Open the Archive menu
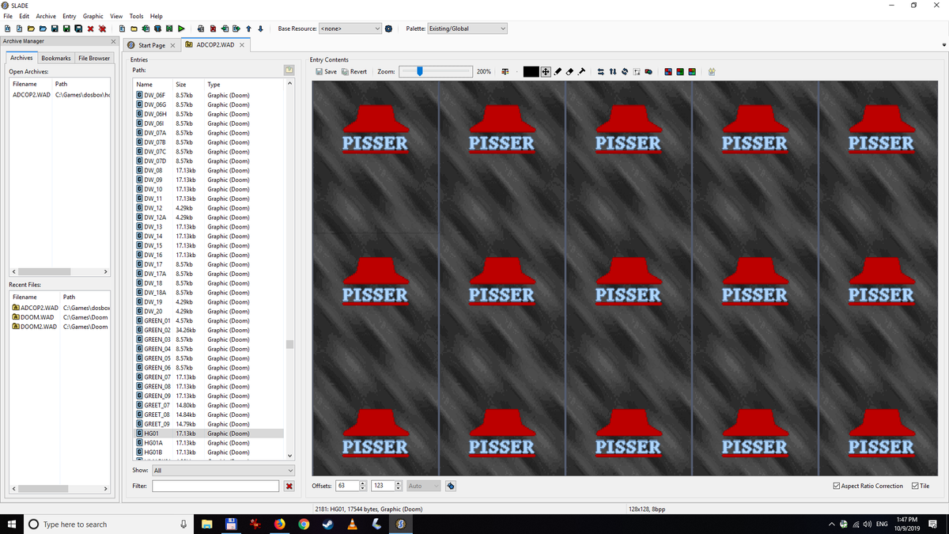 46,16
